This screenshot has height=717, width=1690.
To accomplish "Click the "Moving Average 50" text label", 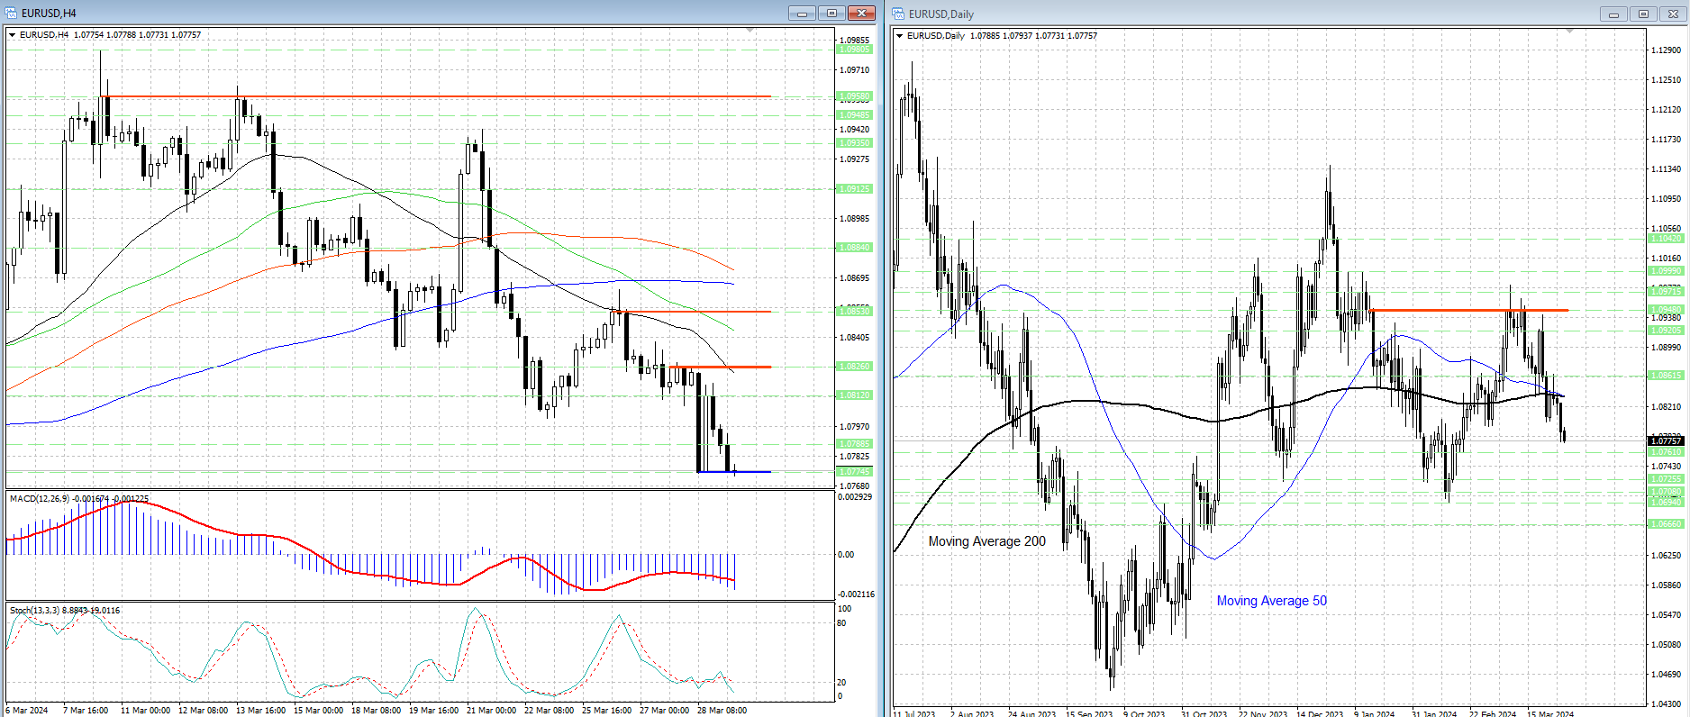I will point(1272,601).
